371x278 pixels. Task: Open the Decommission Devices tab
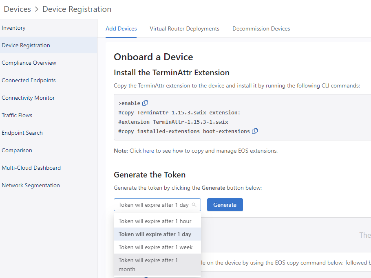pos(261,28)
